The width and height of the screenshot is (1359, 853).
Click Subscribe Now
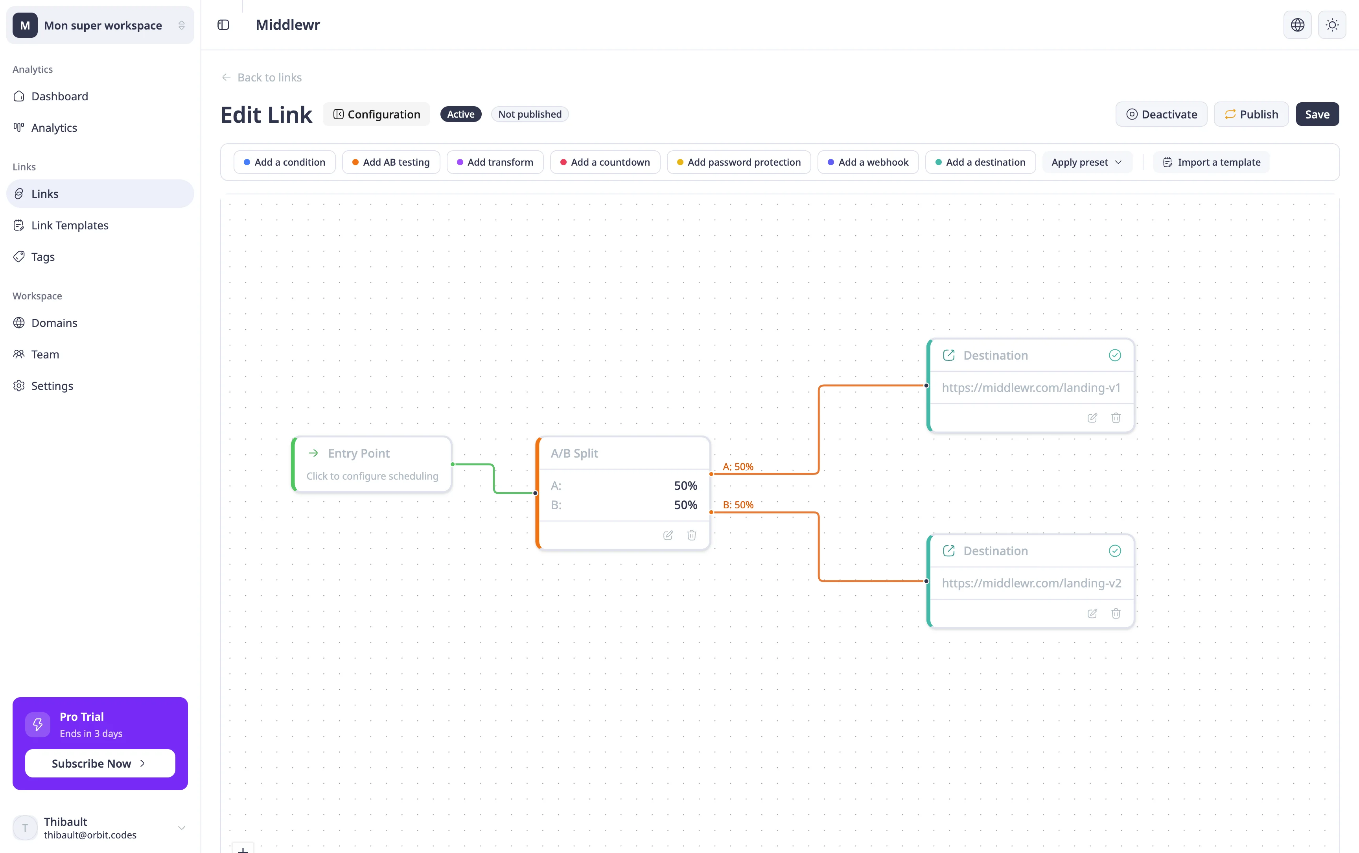coord(100,764)
